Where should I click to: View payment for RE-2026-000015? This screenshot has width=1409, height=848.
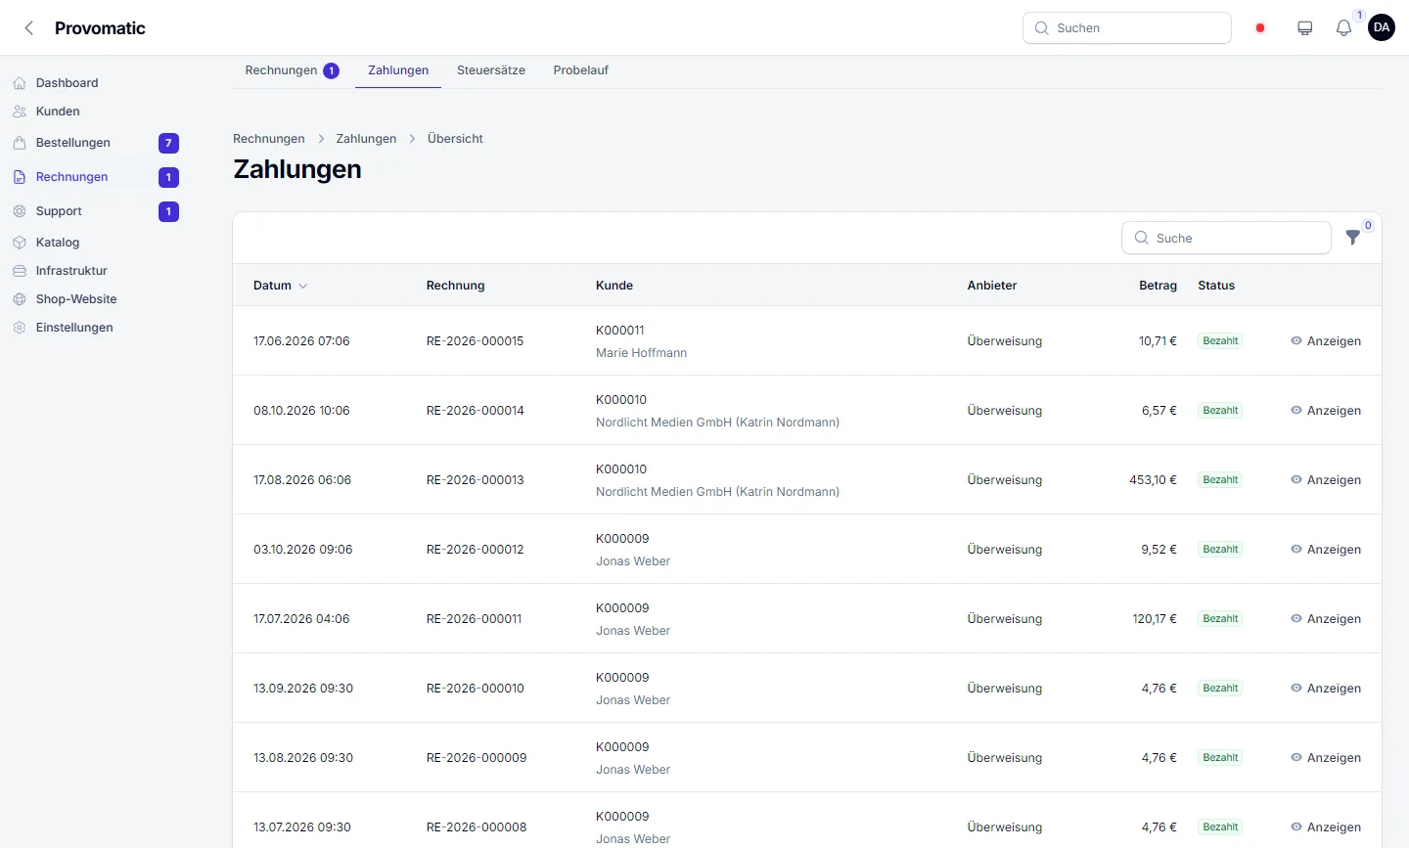[1326, 341]
